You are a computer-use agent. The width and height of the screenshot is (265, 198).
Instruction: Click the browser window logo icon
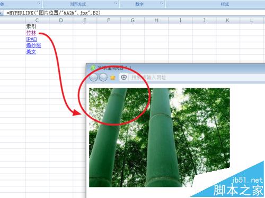pos(93,68)
